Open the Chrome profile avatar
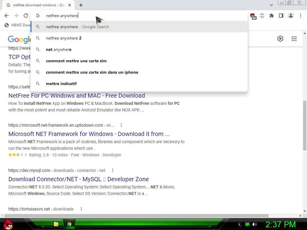307x230 pixels. point(291,16)
